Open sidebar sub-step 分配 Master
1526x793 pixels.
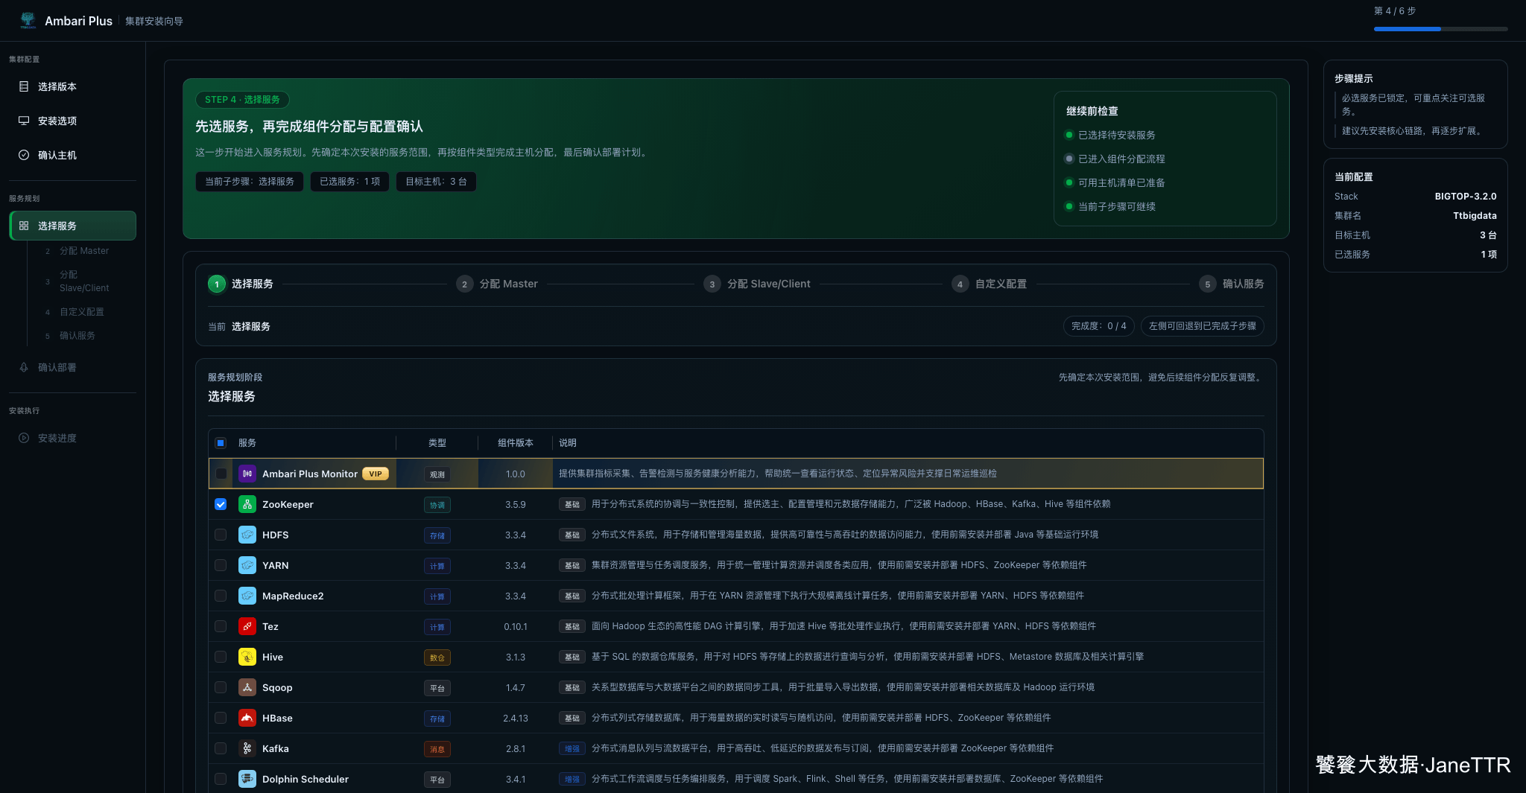pyautogui.click(x=83, y=251)
